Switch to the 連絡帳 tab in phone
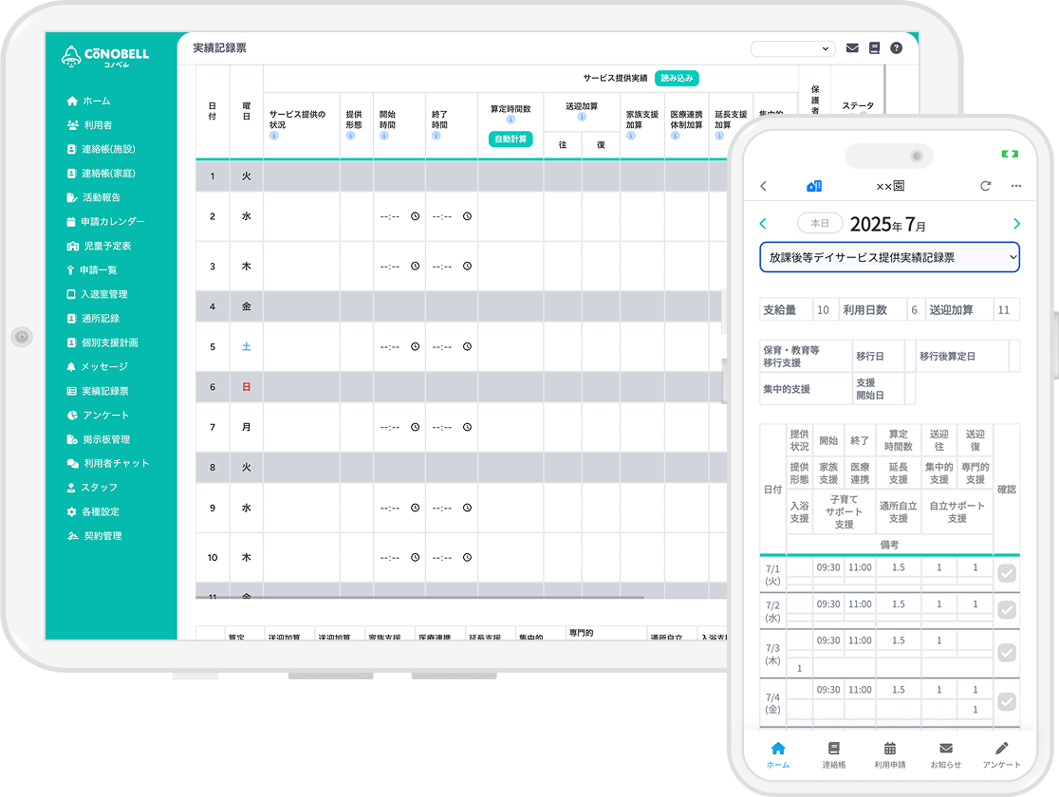The image size is (1059, 797). [x=833, y=754]
